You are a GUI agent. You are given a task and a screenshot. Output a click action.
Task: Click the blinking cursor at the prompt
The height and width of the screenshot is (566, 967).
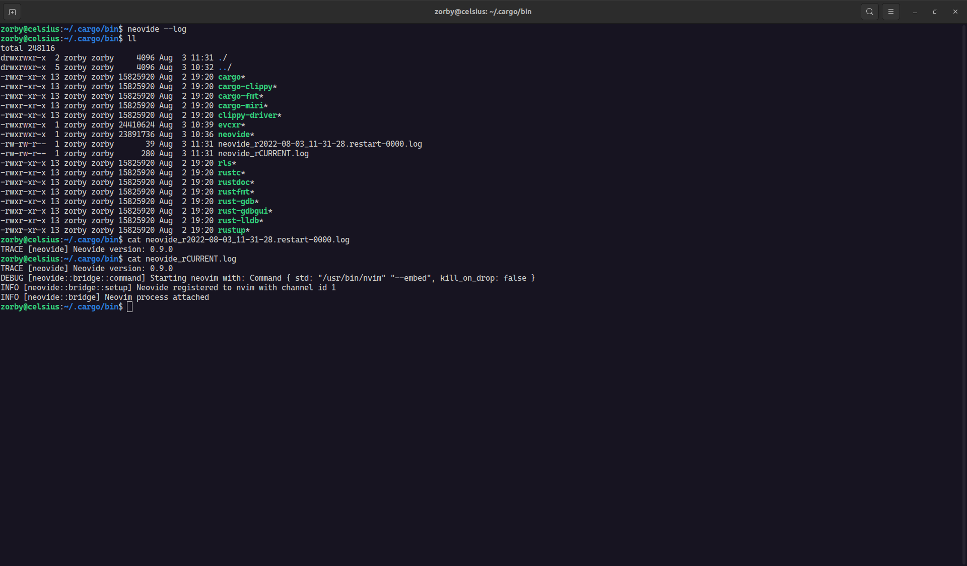coord(130,307)
